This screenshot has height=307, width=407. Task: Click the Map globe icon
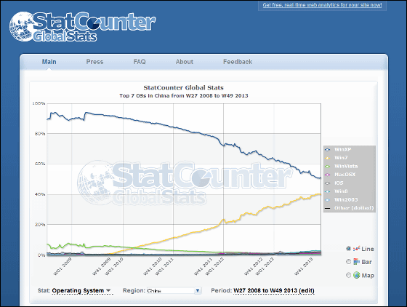tap(357, 275)
